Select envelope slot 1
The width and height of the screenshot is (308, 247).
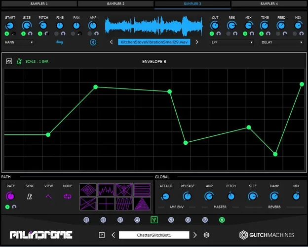click(86, 220)
